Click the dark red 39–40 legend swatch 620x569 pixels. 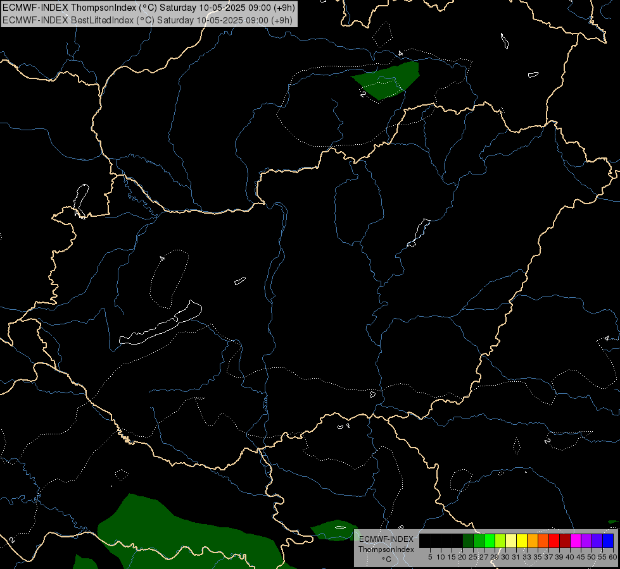tap(565, 541)
